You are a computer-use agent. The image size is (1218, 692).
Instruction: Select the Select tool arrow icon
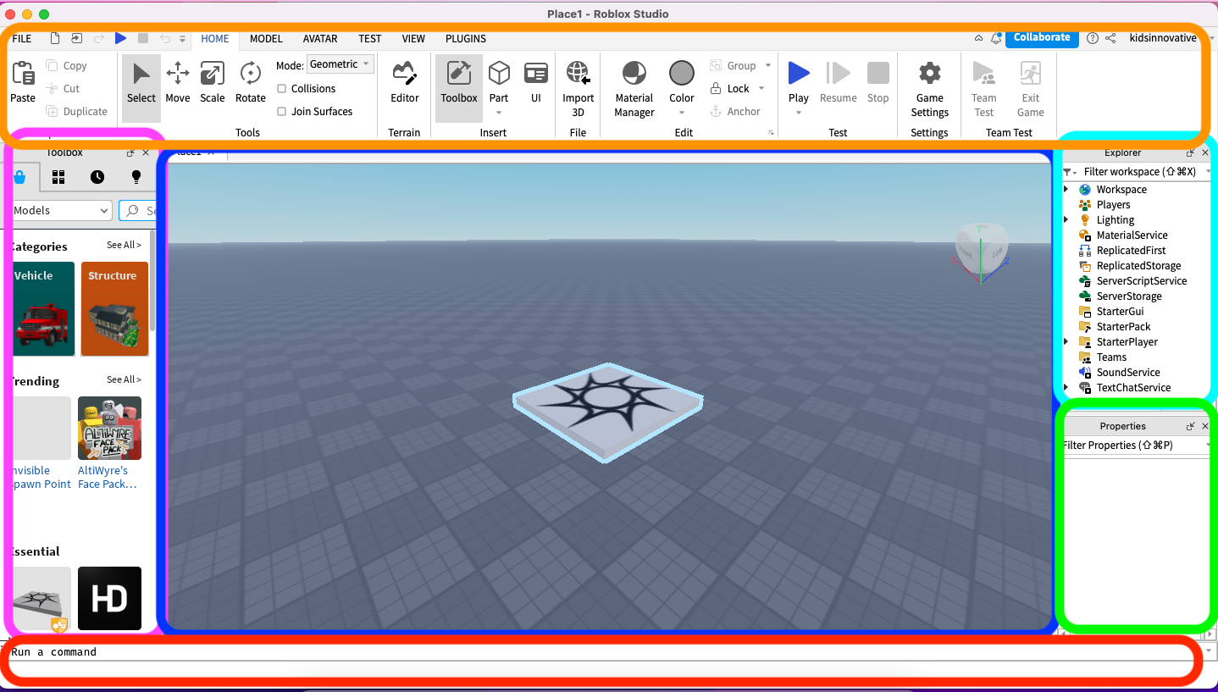tap(141, 75)
